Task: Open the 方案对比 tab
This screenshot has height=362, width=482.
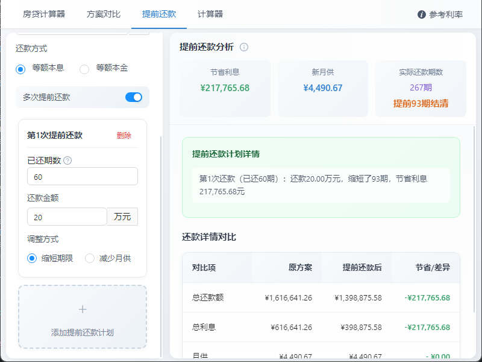Action: pos(104,14)
